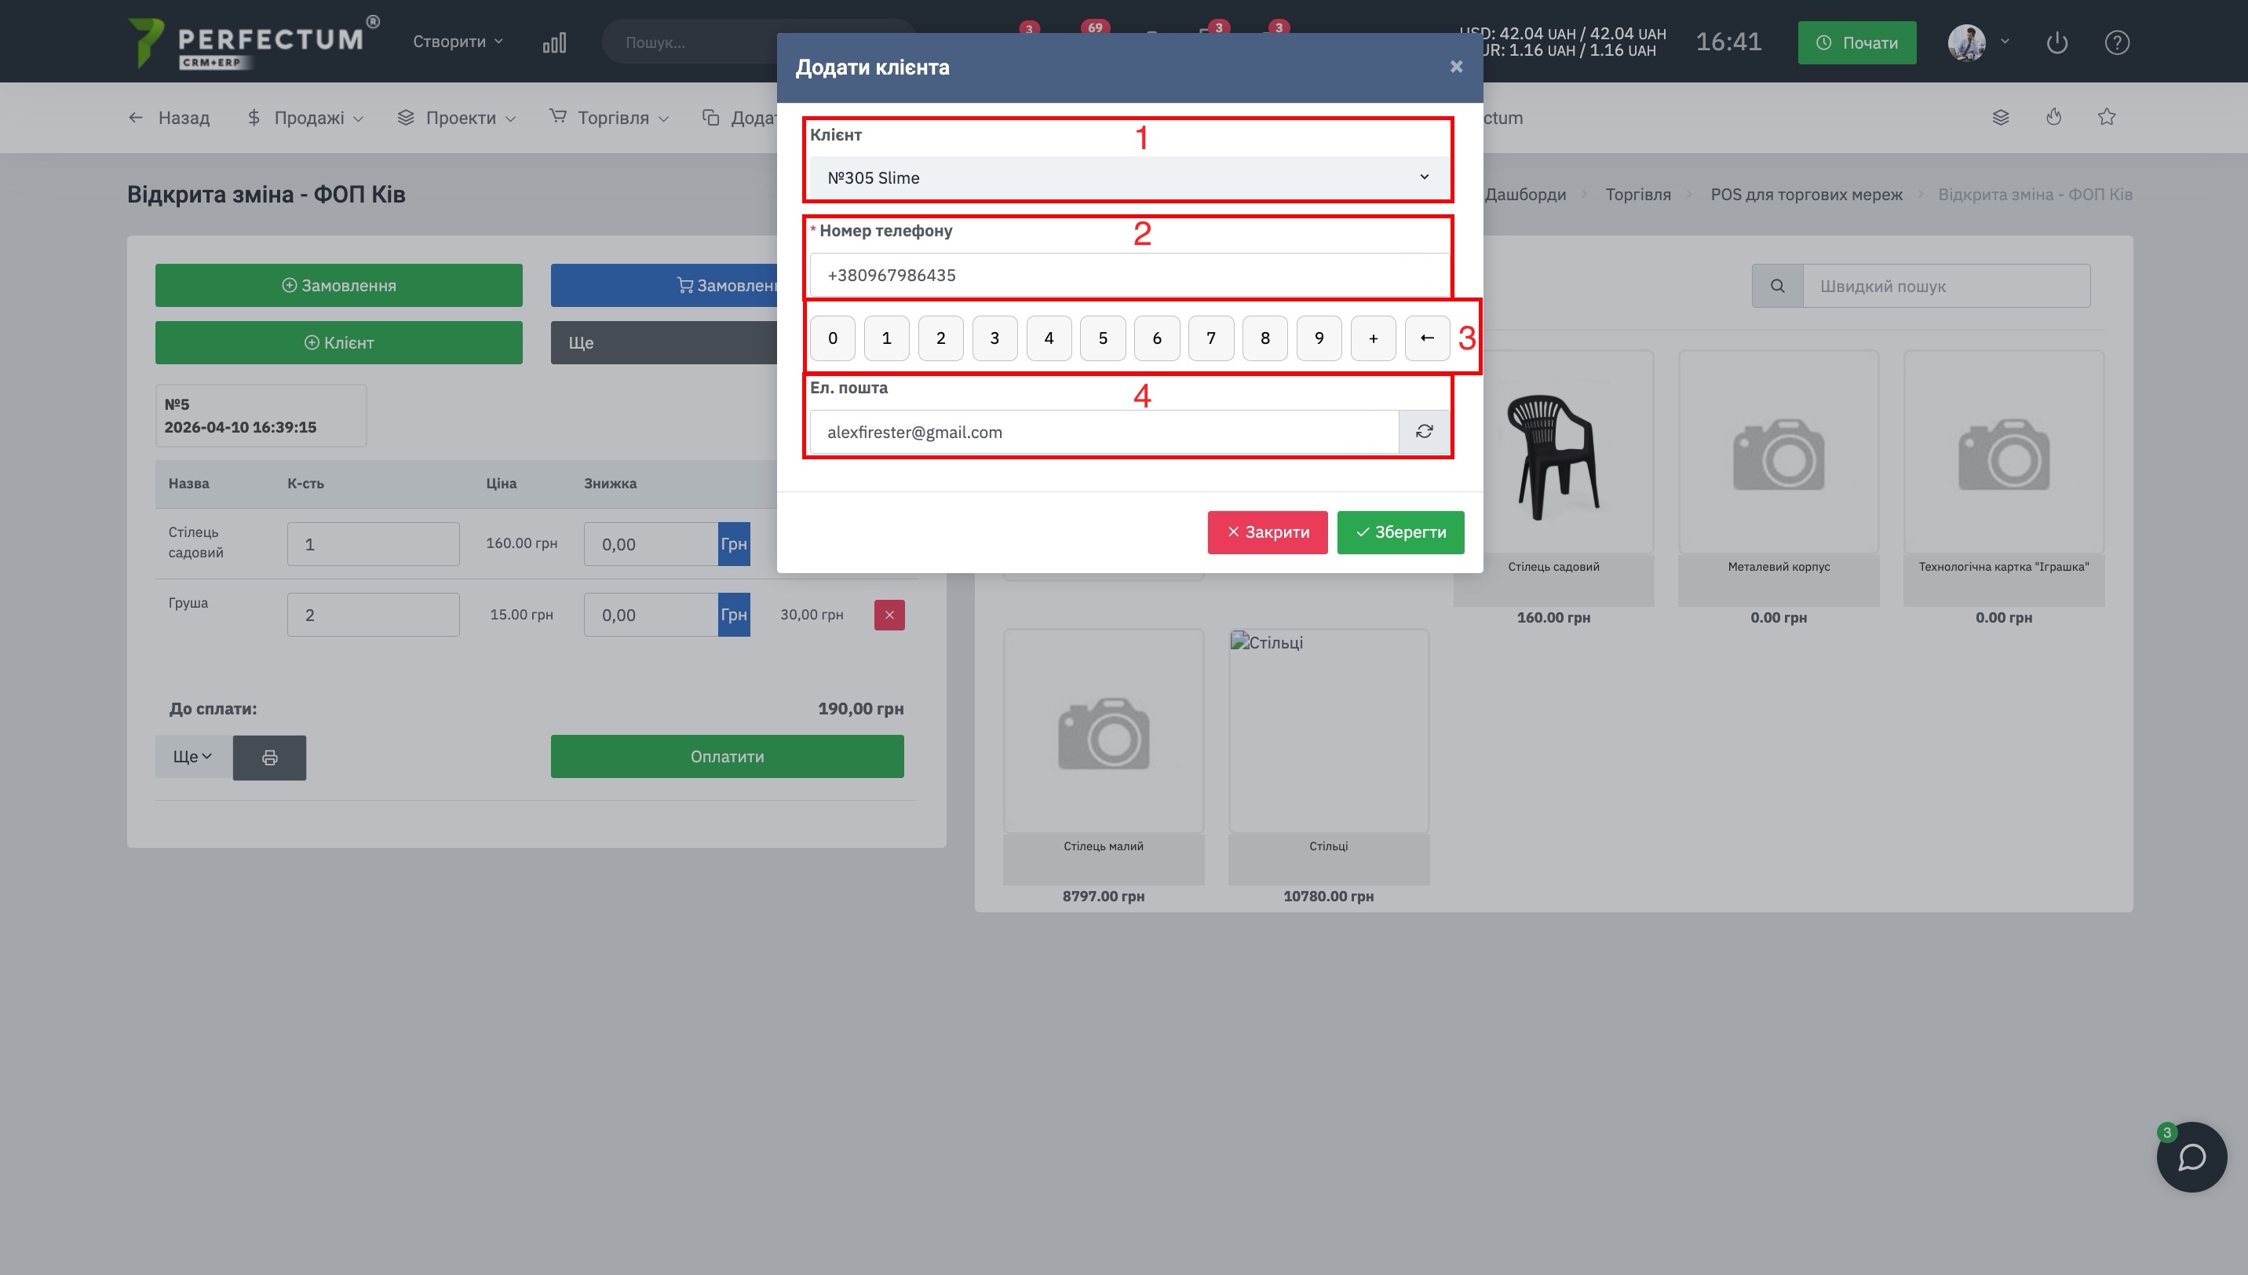This screenshot has width=2248, height=1275.
Task: Open the user avatar profile dropdown
Action: tap(1977, 42)
